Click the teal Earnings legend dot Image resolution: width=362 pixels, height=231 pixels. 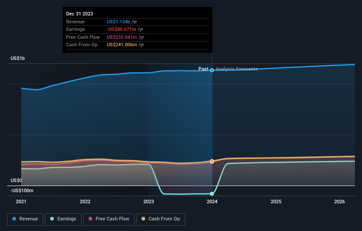(52, 219)
